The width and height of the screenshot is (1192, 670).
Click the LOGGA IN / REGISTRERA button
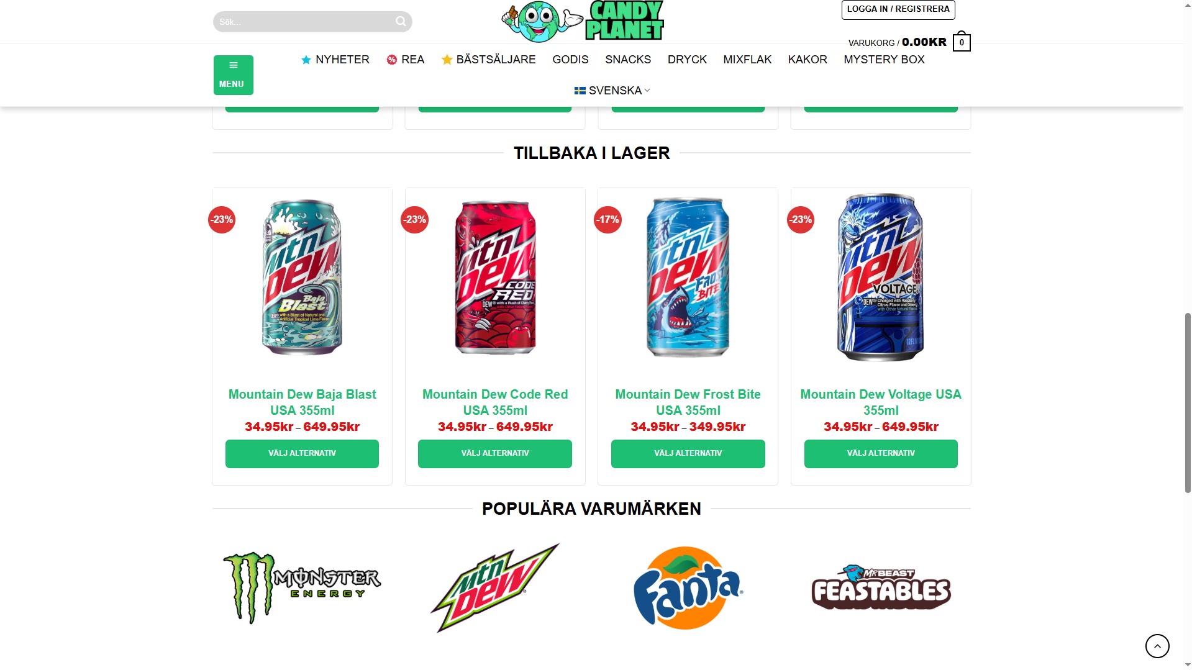point(898,9)
